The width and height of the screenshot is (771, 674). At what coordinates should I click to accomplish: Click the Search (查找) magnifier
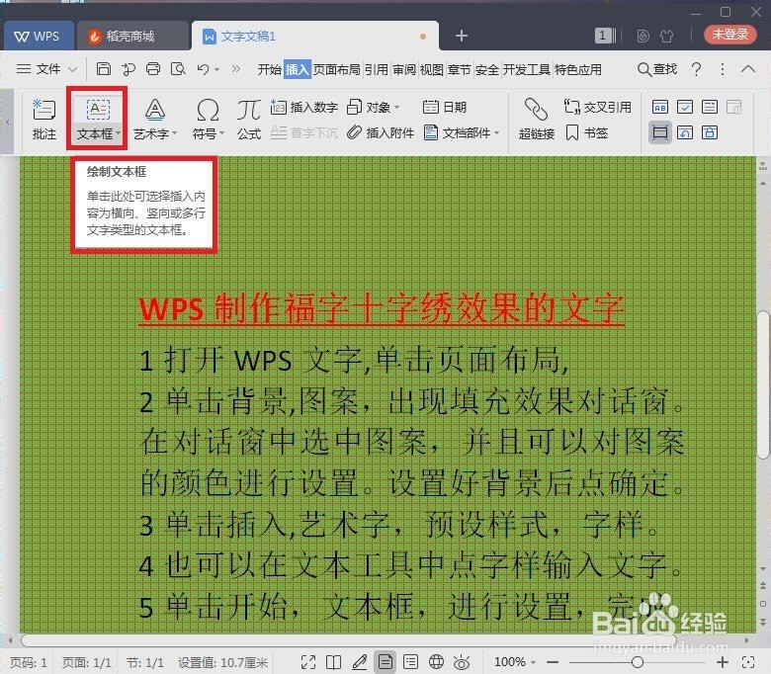[657, 69]
